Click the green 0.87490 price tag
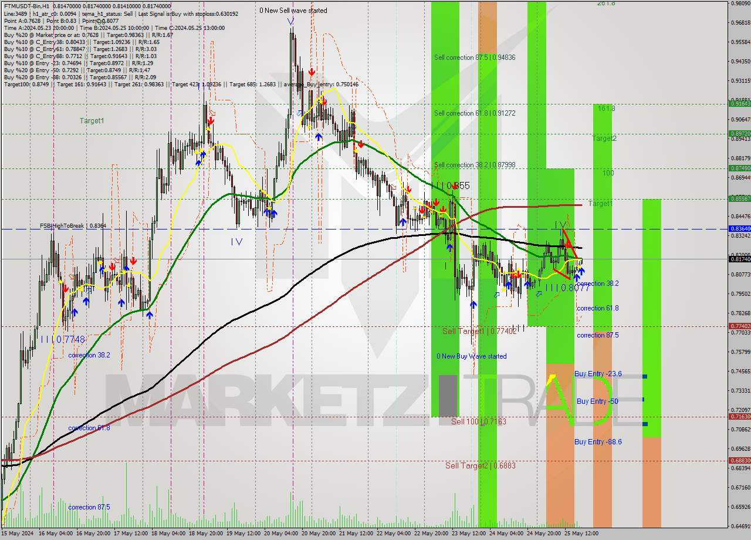The image size is (751, 540). click(x=739, y=168)
